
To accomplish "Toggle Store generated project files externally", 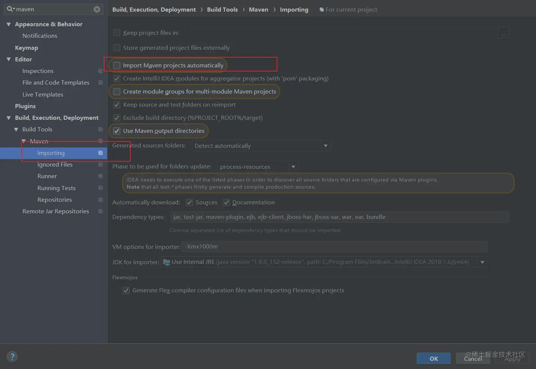I will coord(117,48).
